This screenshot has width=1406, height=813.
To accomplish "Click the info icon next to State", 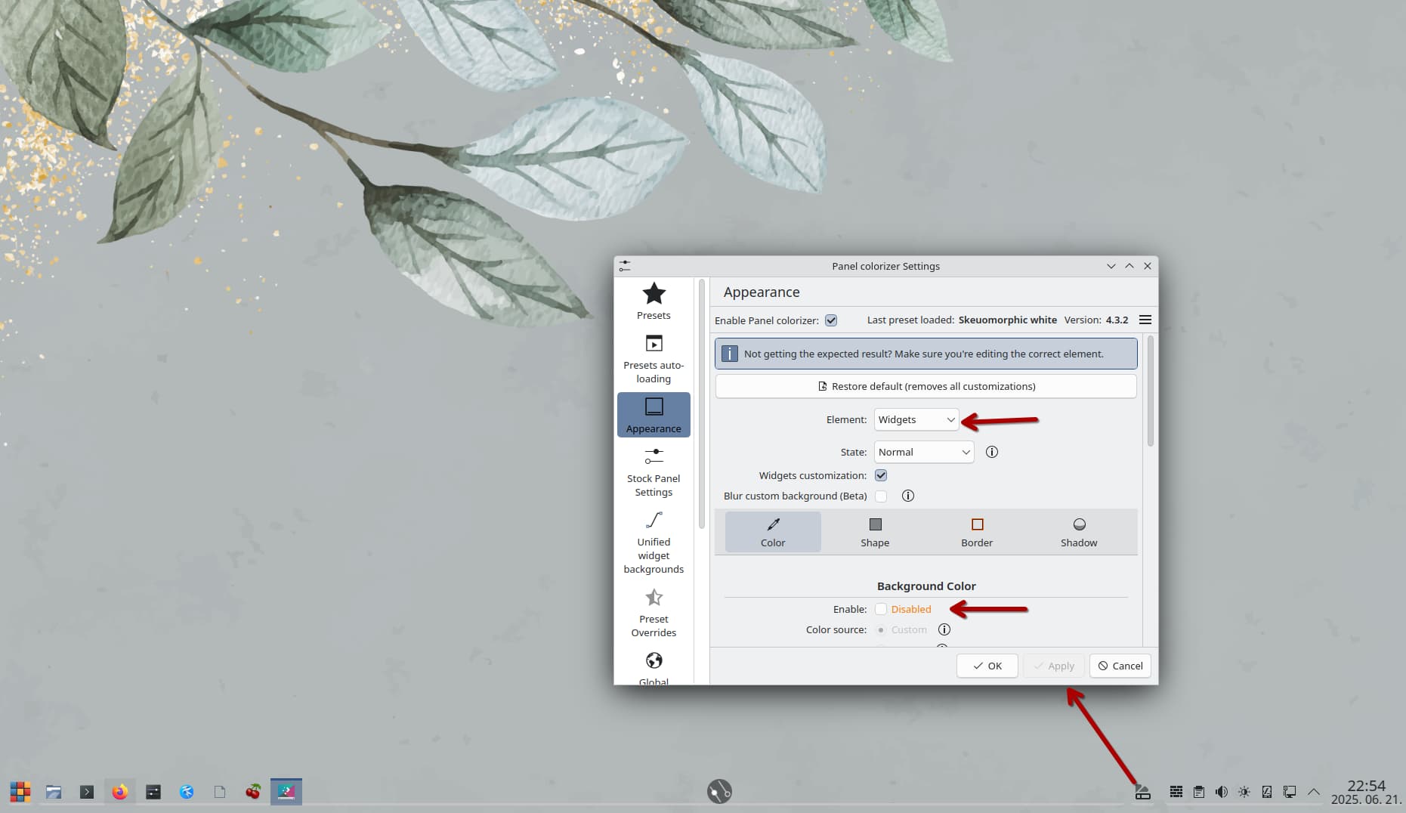I will click(992, 452).
